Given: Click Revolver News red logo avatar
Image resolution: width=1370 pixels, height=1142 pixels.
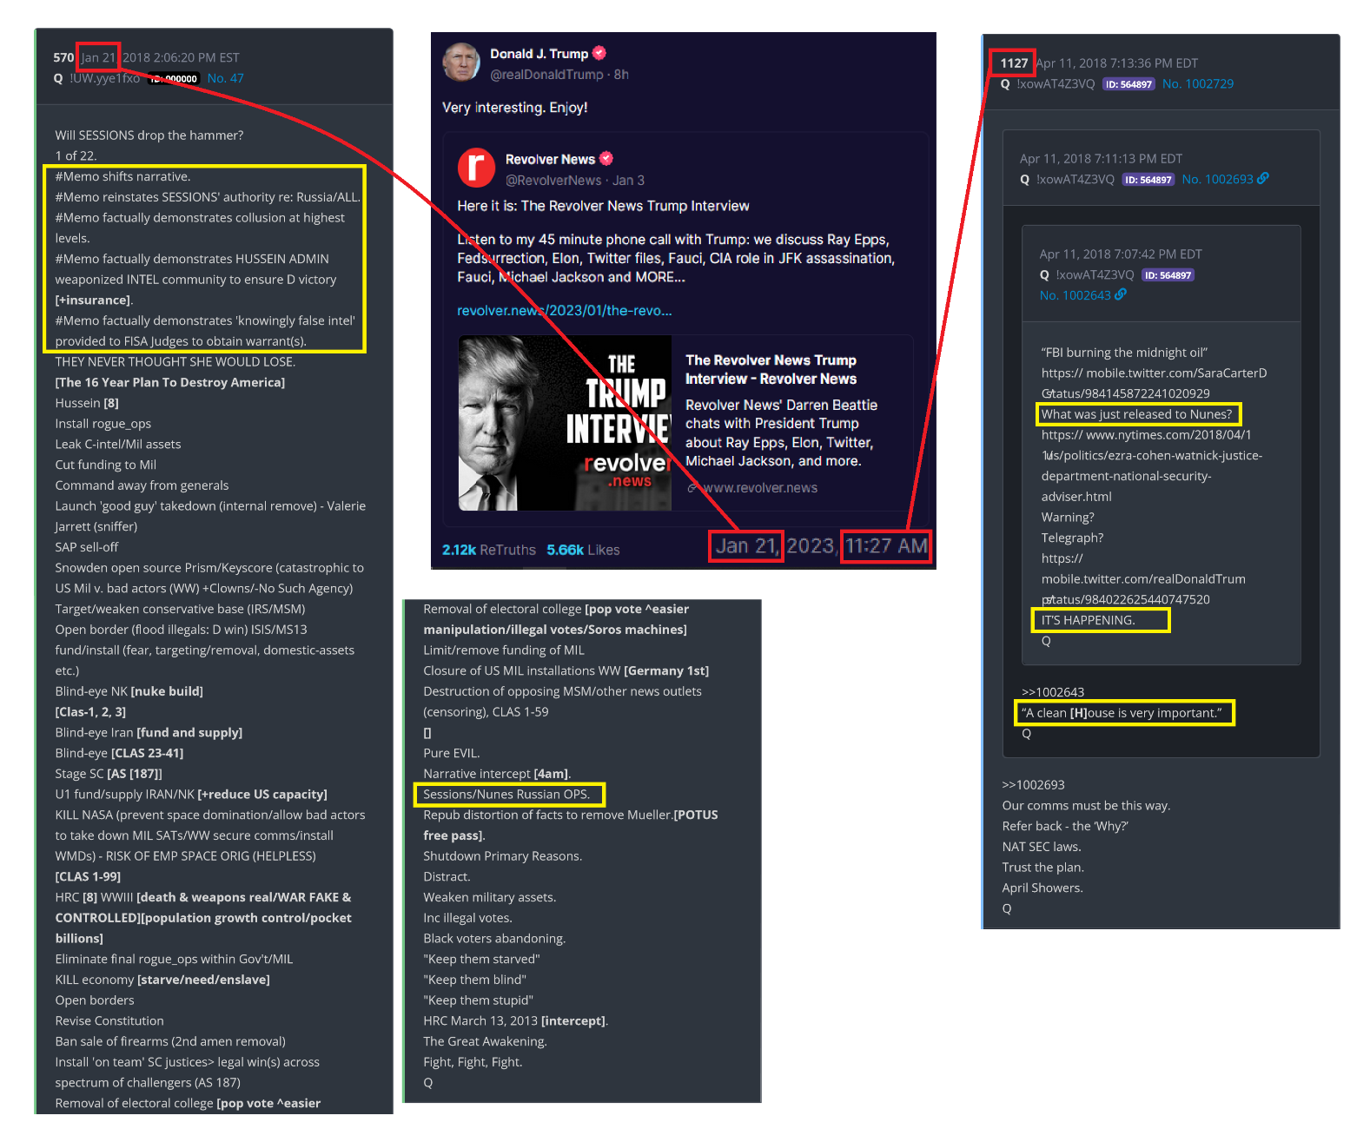Looking at the screenshot, I should [x=476, y=168].
